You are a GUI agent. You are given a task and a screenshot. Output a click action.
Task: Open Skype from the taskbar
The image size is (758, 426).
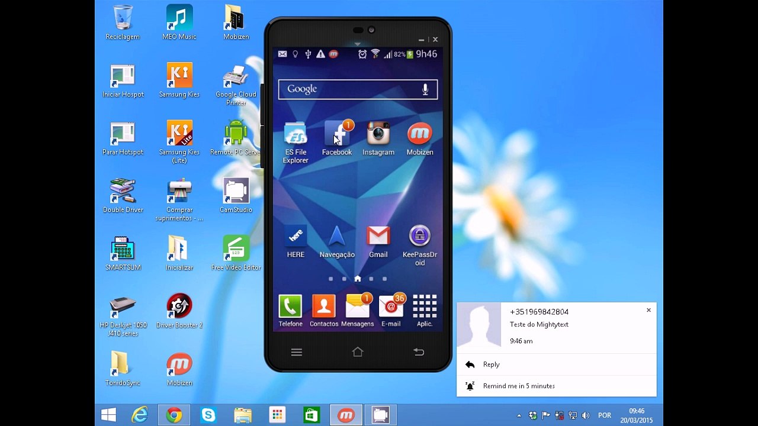pos(208,415)
